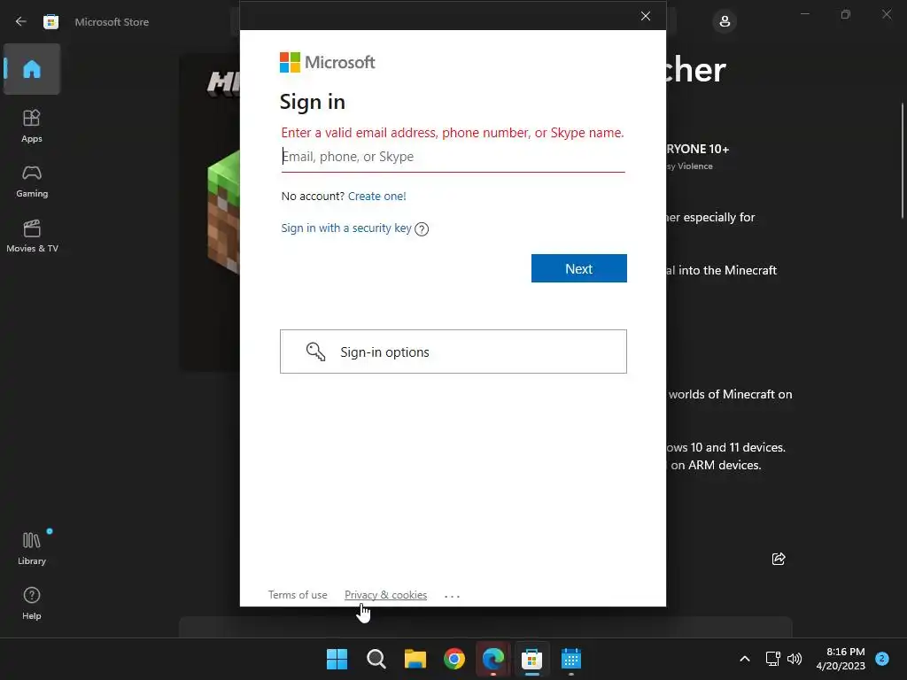The height and width of the screenshot is (680, 907).
Task: Click the Email, phone, or Skype field
Action: 453,157
